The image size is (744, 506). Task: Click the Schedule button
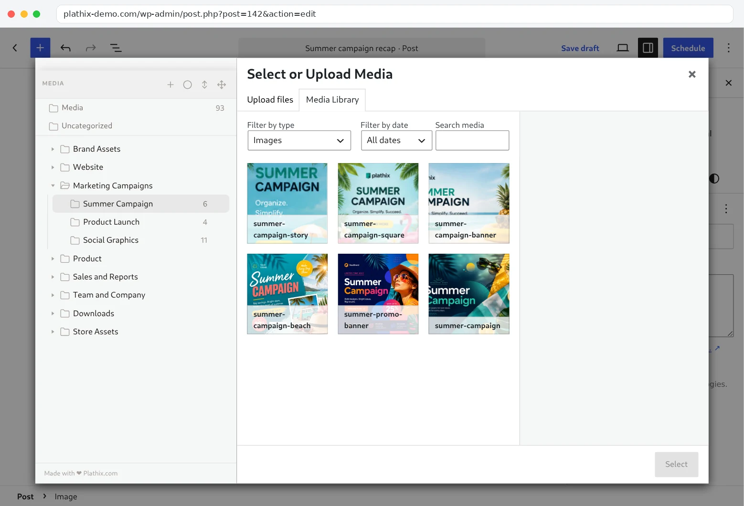coord(688,48)
